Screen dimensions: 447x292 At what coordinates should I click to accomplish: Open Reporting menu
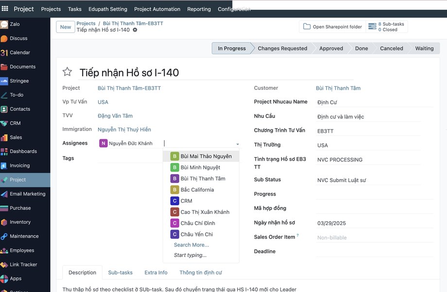pyautogui.click(x=199, y=9)
